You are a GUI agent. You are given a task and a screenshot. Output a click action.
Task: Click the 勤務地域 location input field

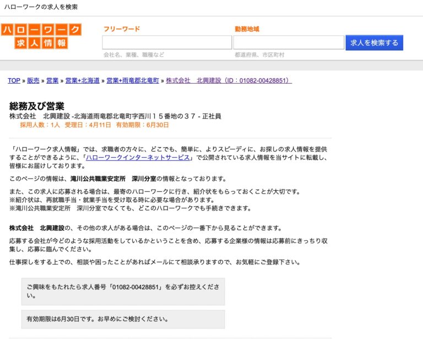click(x=289, y=42)
